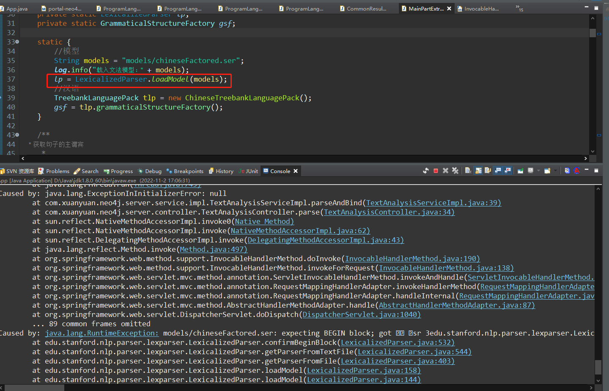The width and height of the screenshot is (609, 391).
Task: Toggle console Scroll Lock
Action: 478,171
